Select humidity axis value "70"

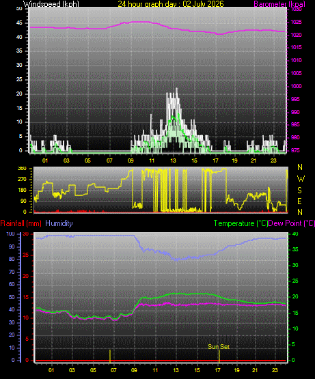point(12,272)
